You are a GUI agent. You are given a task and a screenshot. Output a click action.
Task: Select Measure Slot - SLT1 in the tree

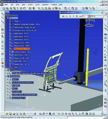click(21, 64)
